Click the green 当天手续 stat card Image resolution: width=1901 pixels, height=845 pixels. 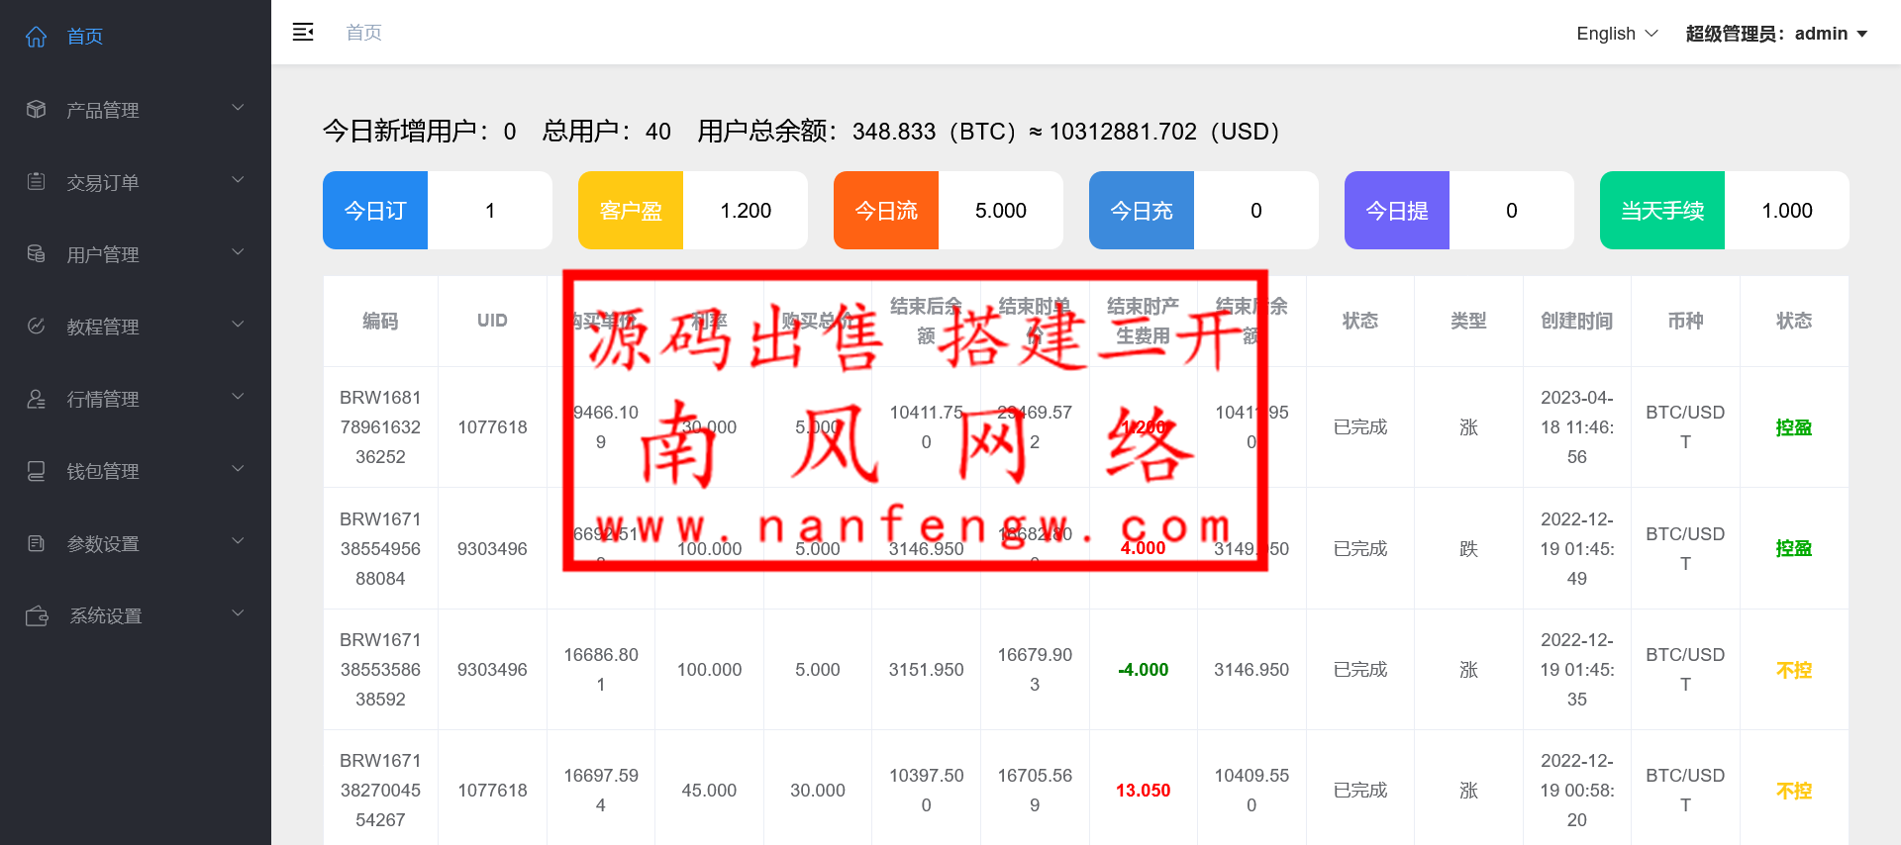coord(1661,211)
